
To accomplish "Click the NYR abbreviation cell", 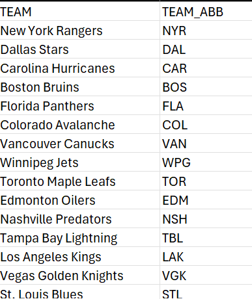I will (x=206, y=31).
